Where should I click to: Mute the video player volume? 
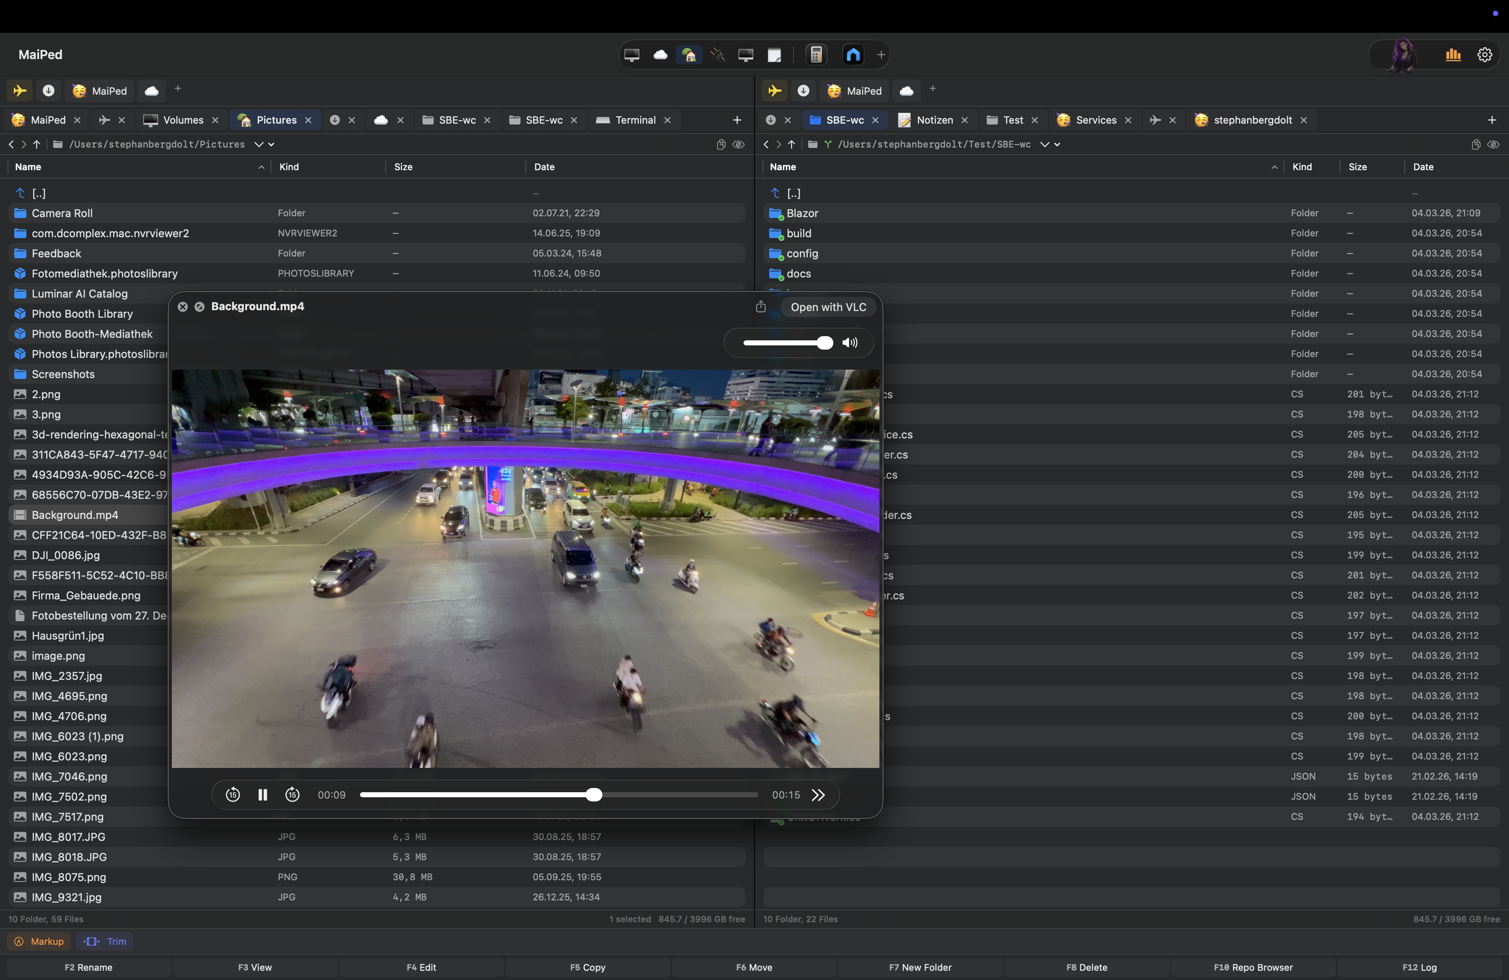(850, 343)
